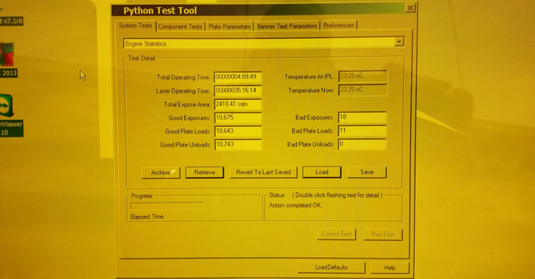
Task: Open the Banner Text Parameters tab
Action: 287,27
